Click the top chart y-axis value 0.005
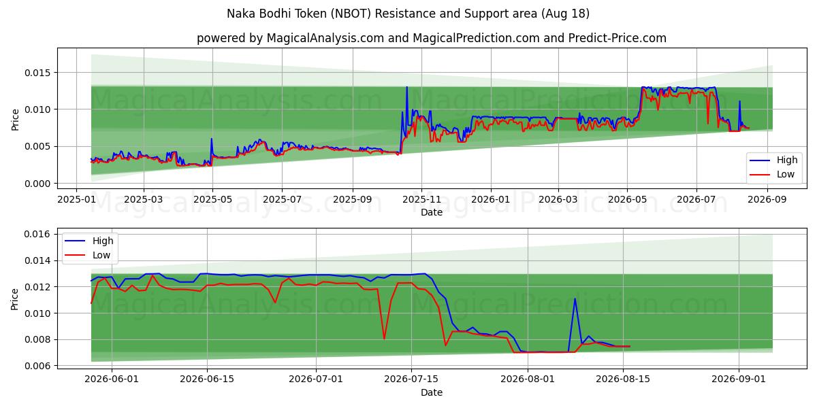This screenshot has height=408, width=817. coord(39,146)
